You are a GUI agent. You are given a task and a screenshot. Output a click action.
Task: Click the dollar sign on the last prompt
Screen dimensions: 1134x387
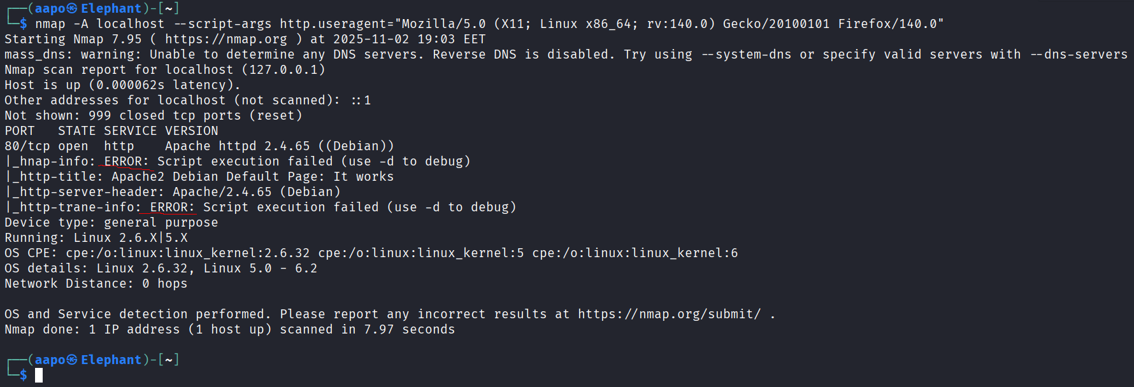pos(24,376)
